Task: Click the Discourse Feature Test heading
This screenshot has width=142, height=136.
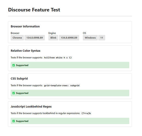Action: tap(34, 10)
